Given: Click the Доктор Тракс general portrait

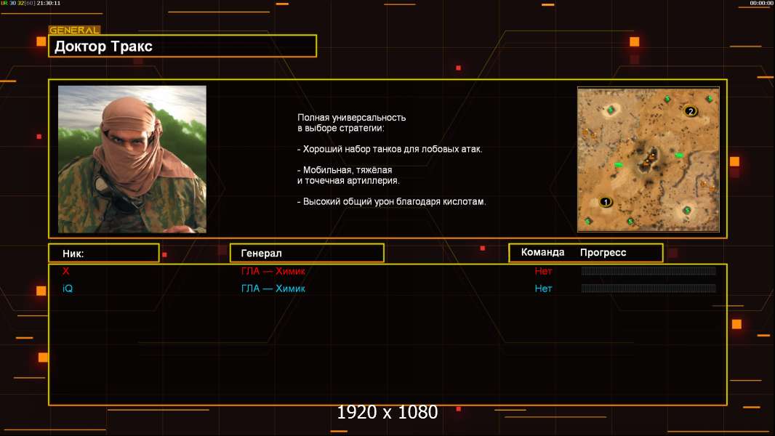Looking at the screenshot, I should coord(132,159).
